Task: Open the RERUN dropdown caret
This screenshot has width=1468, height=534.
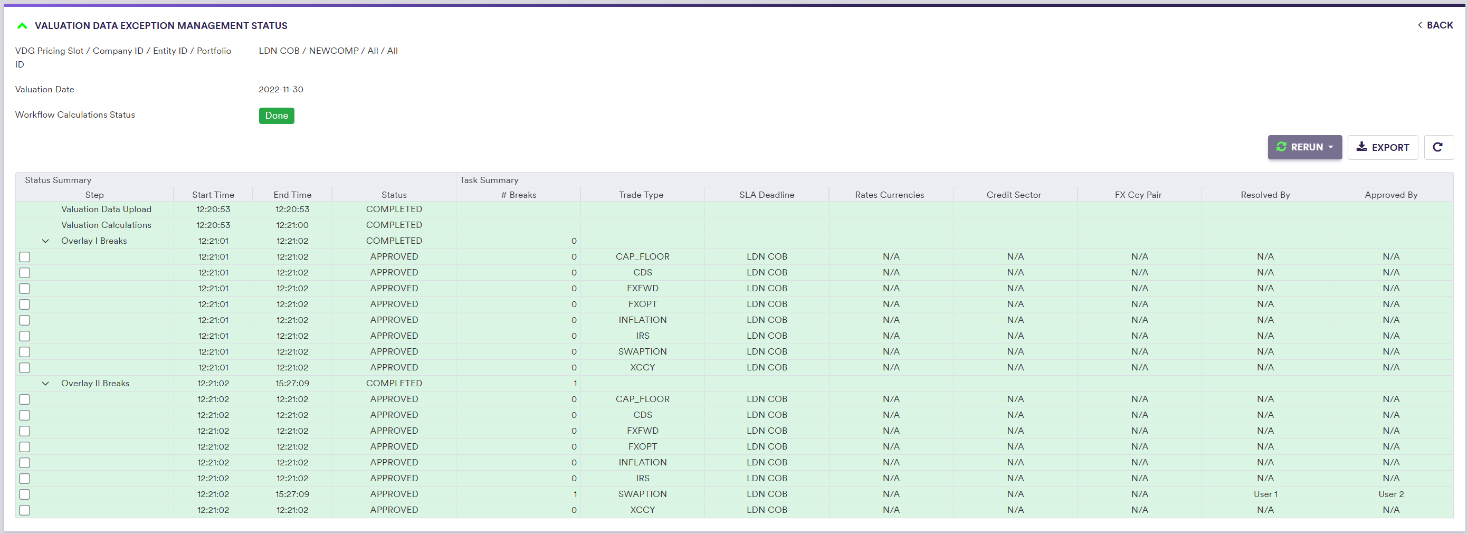Action: coord(1331,147)
